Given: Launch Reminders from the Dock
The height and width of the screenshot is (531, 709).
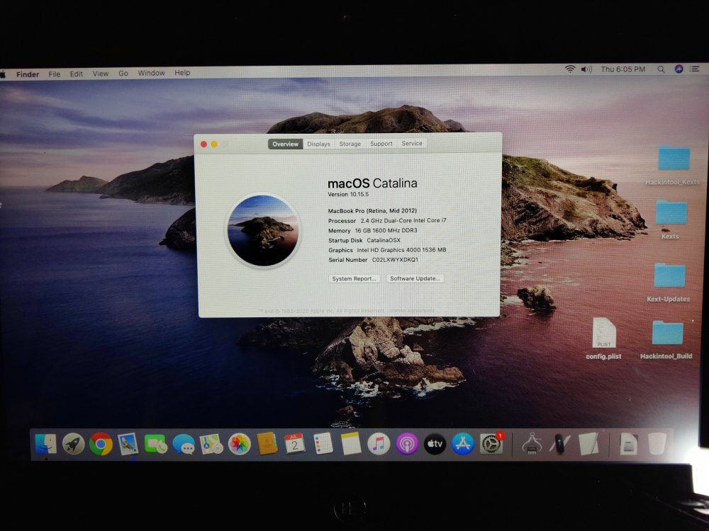Looking at the screenshot, I should [x=323, y=444].
